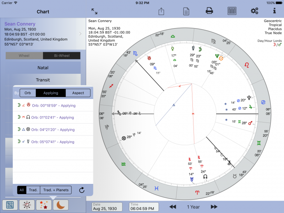Viewport: 284px width, 213px height.
Task: Open the star ratings icon at bottom
Action: [x=43, y=205]
